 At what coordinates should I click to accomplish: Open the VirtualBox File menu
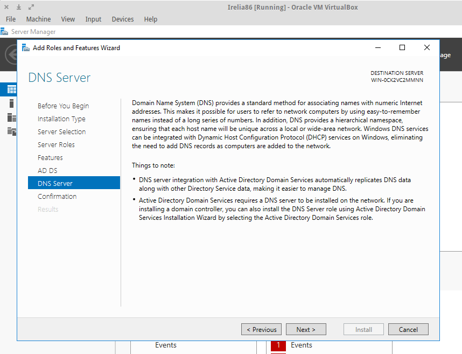pos(11,19)
